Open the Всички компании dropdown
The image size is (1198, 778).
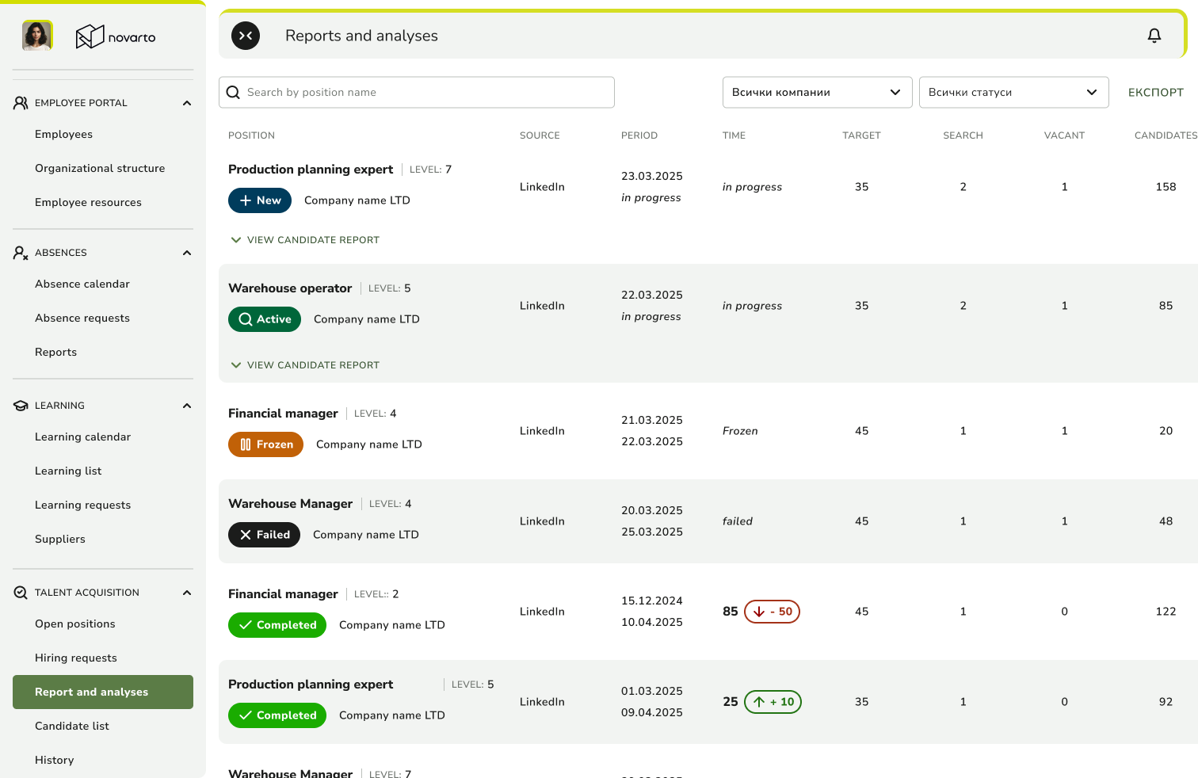(818, 93)
